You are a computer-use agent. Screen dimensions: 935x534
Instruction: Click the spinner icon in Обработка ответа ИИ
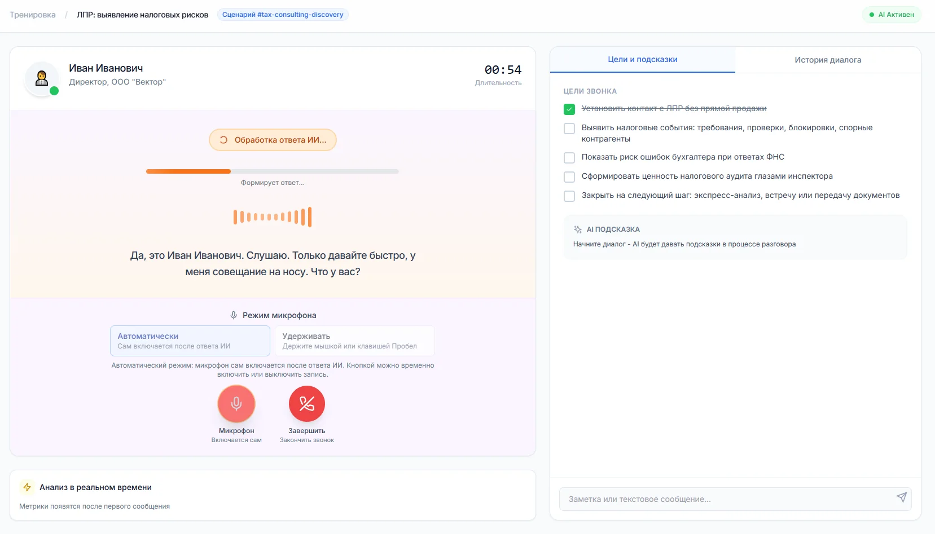pyautogui.click(x=223, y=140)
